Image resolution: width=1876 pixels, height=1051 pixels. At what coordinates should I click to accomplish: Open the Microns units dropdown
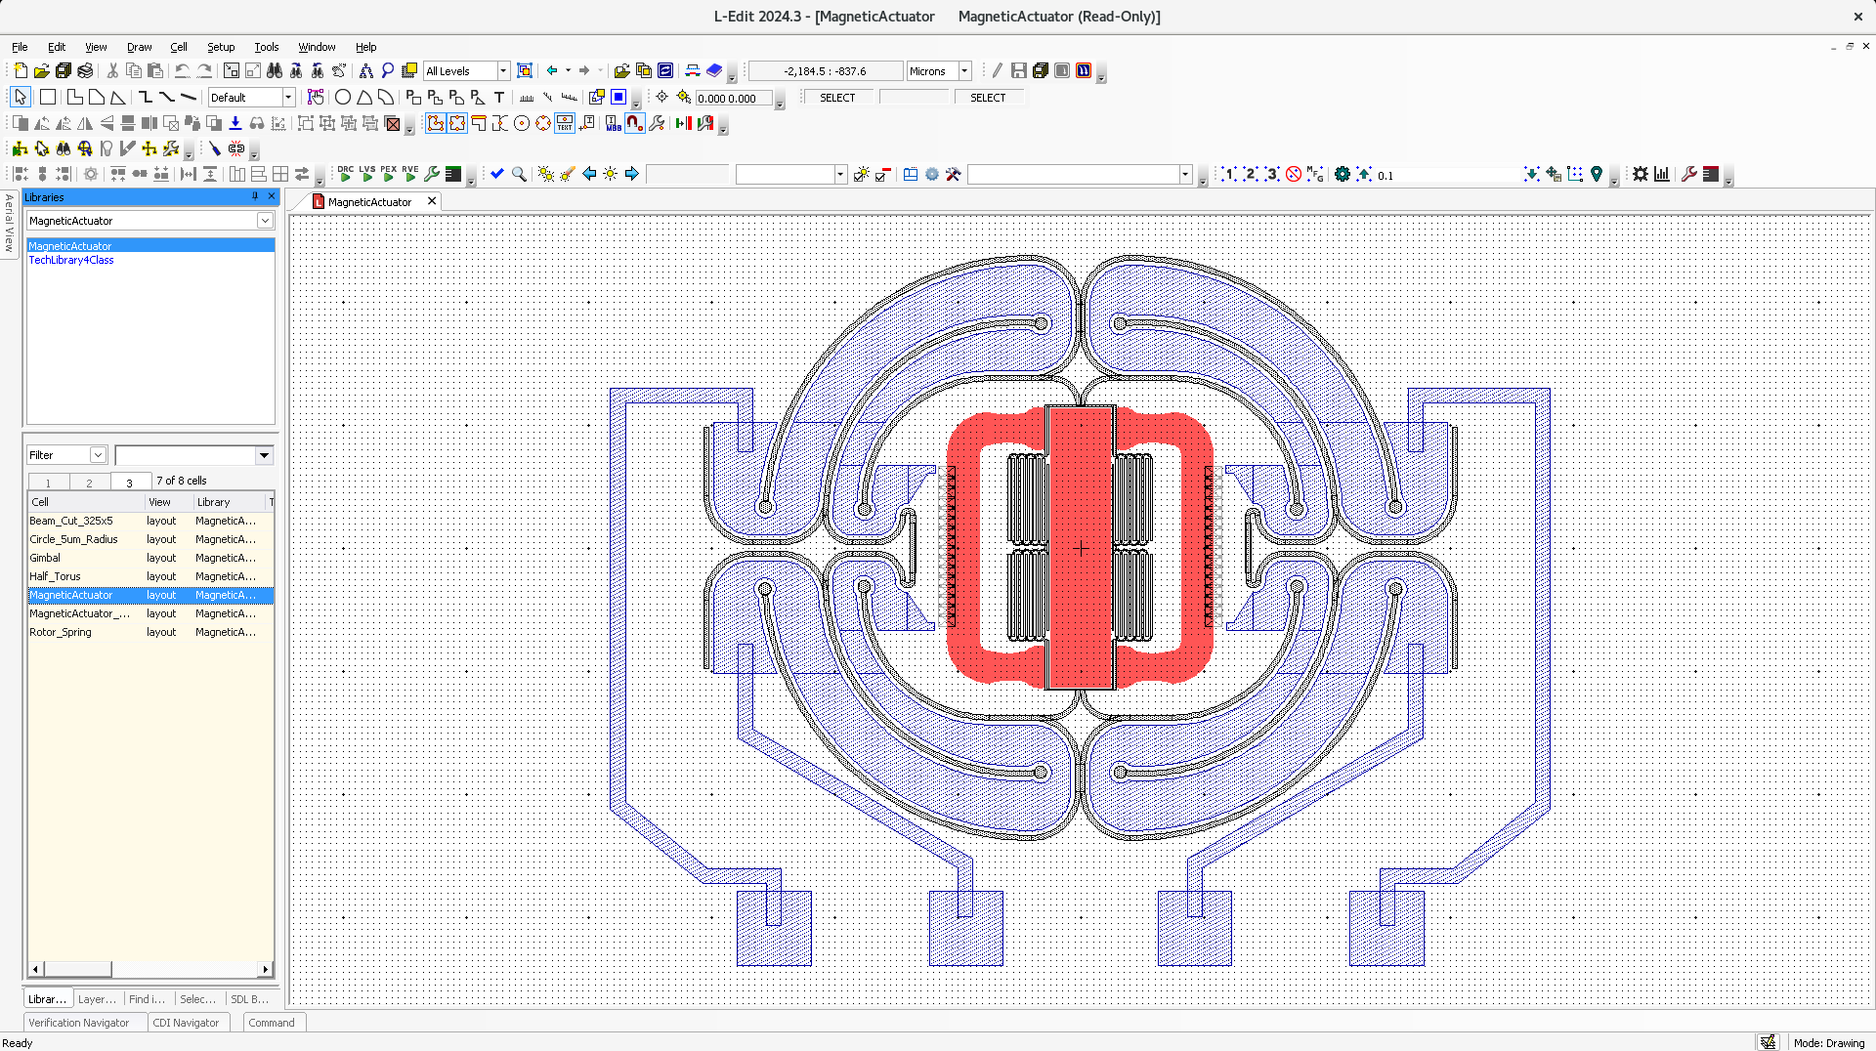(964, 70)
